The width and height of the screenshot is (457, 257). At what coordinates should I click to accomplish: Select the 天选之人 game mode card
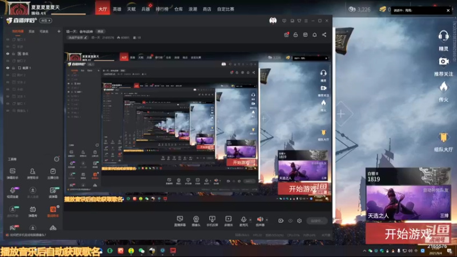pos(408,203)
